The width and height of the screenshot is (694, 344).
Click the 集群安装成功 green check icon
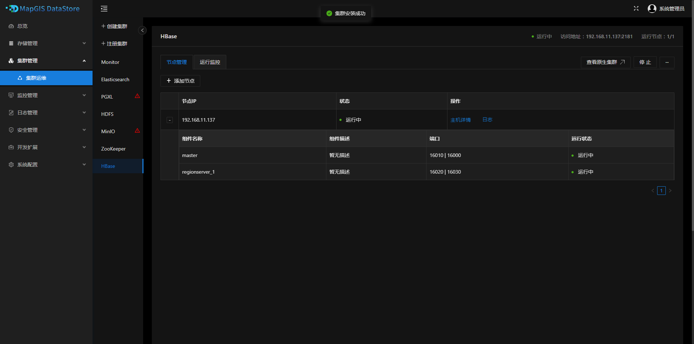click(329, 13)
